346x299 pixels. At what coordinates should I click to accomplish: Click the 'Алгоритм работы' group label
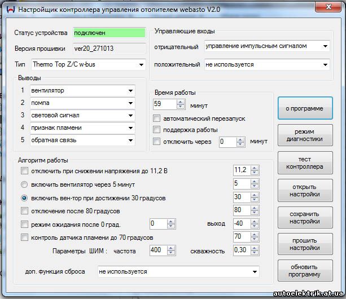[x=43, y=160]
